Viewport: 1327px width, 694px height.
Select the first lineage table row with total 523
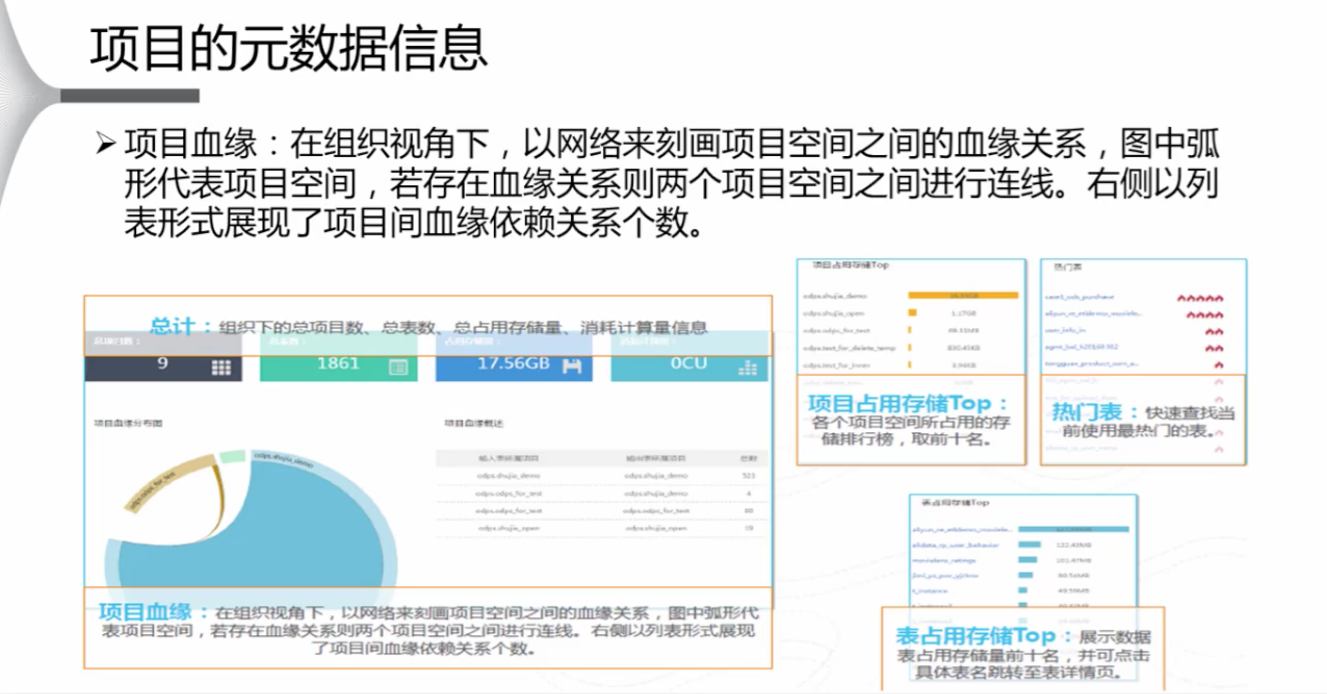click(x=601, y=476)
